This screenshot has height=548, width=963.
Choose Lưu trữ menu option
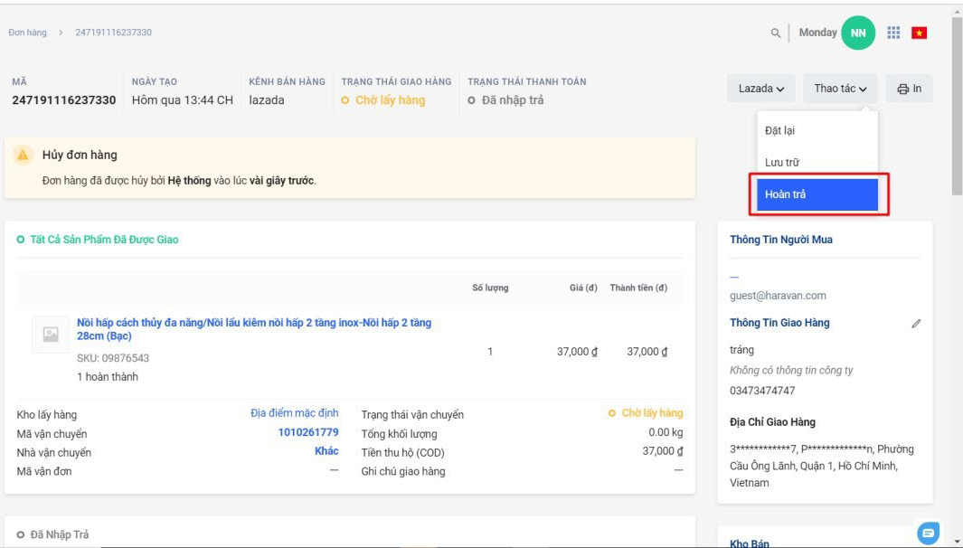[781, 163]
